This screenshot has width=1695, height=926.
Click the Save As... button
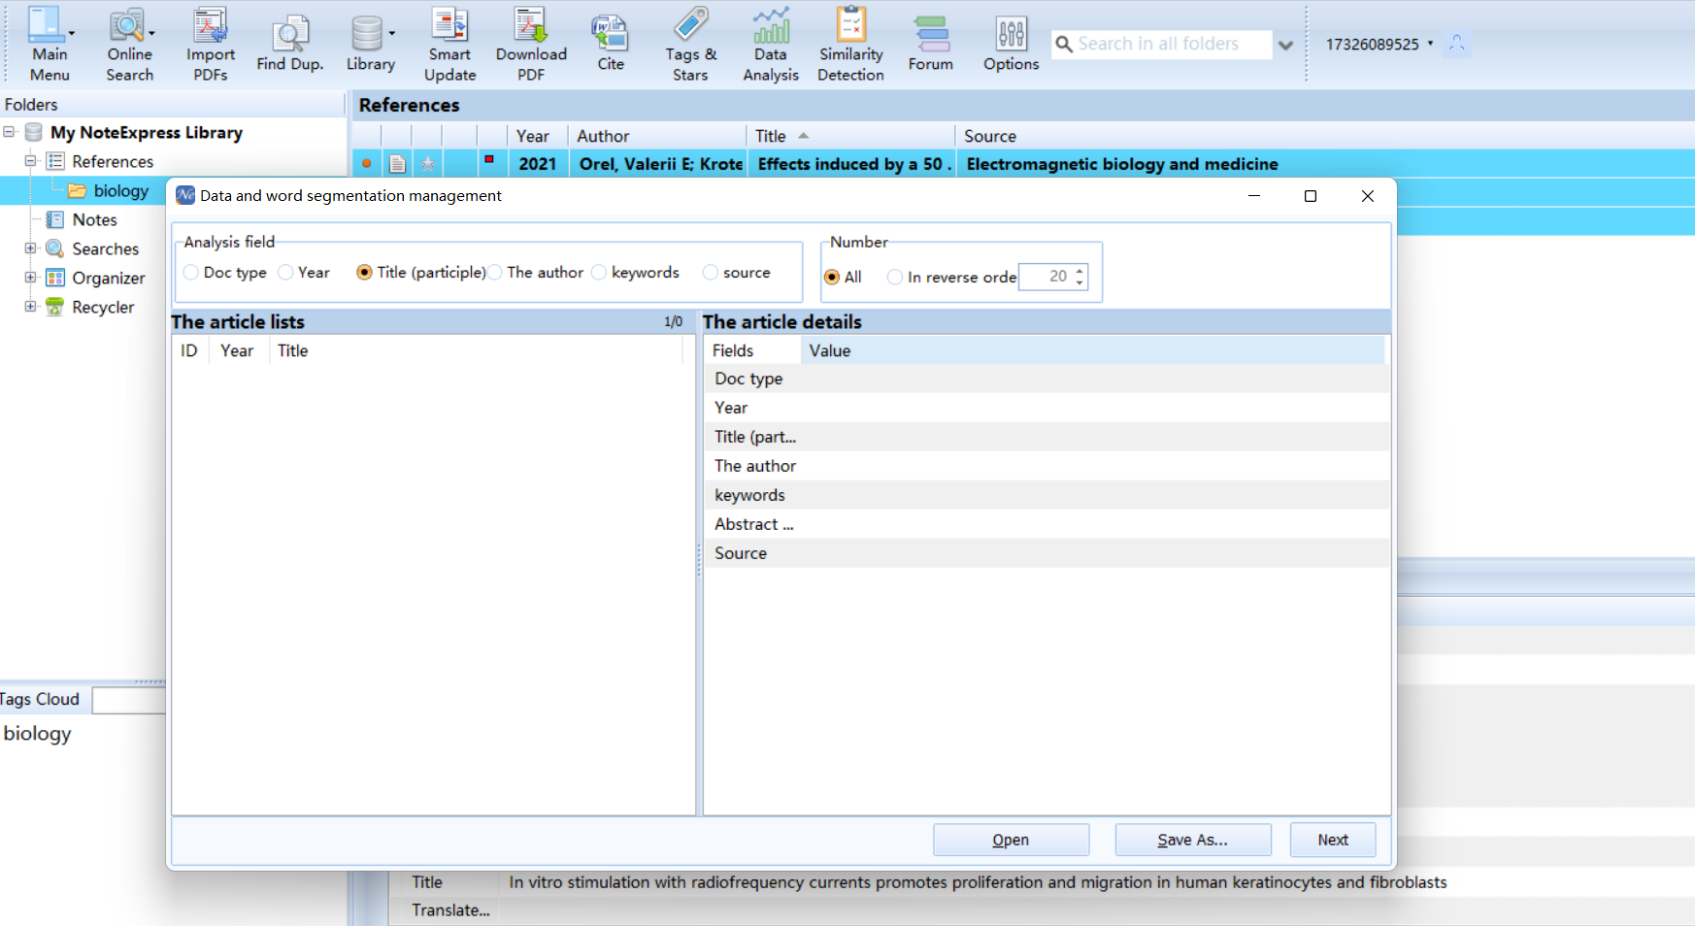tap(1193, 840)
